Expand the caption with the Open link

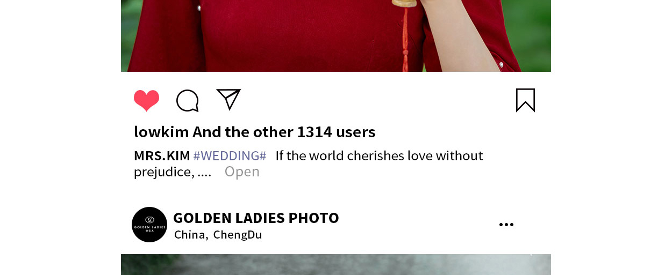click(x=242, y=172)
